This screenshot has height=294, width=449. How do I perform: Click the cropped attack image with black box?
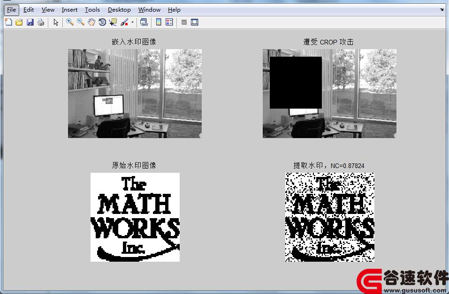tap(329, 94)
